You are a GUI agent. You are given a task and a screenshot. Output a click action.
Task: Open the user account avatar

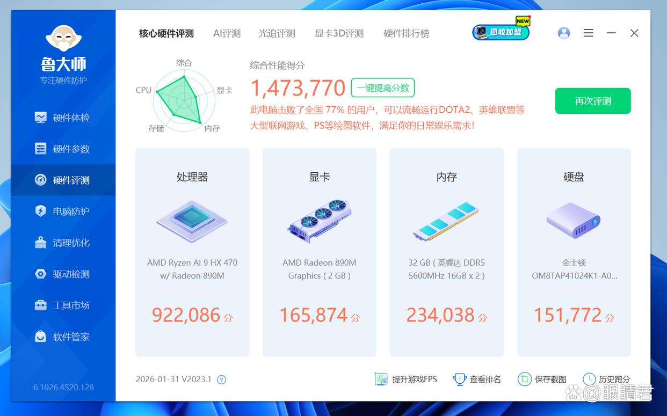pyautogui.click(x=564, y=33)
